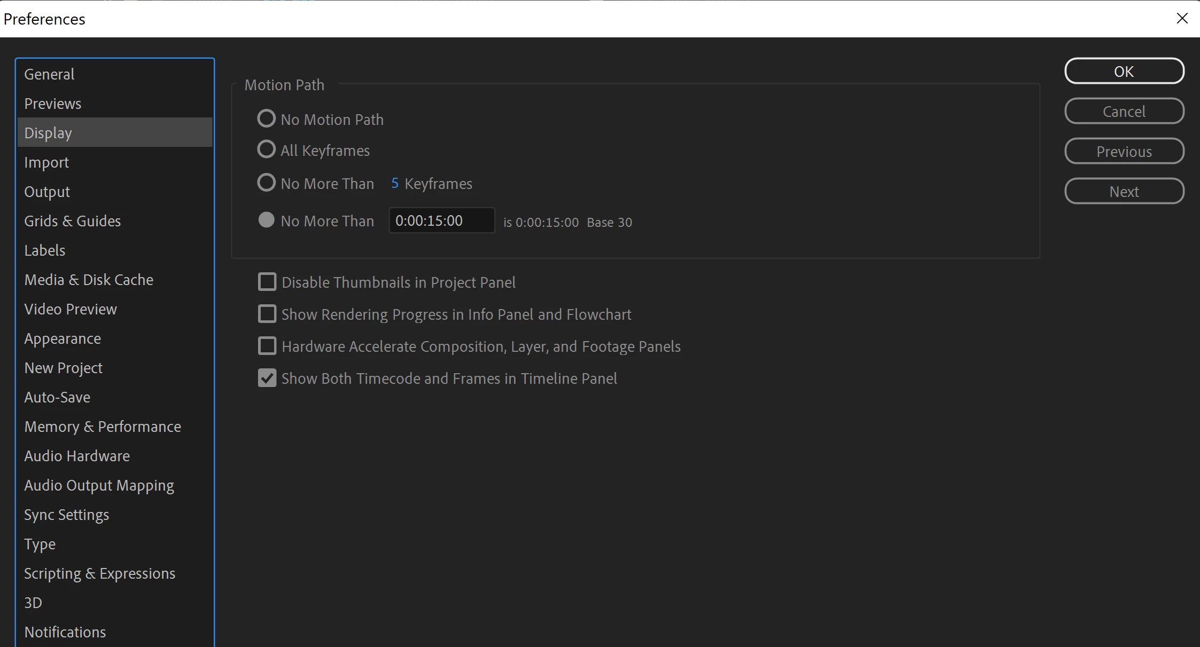Select No More Than 5 Keyframes option
Image resolution: width=1200 pixels, height=647 pixels.
coord(267,183)
